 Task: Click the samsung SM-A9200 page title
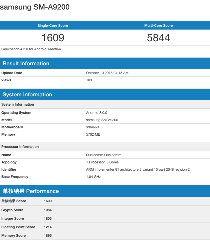(x=35, y=7)
